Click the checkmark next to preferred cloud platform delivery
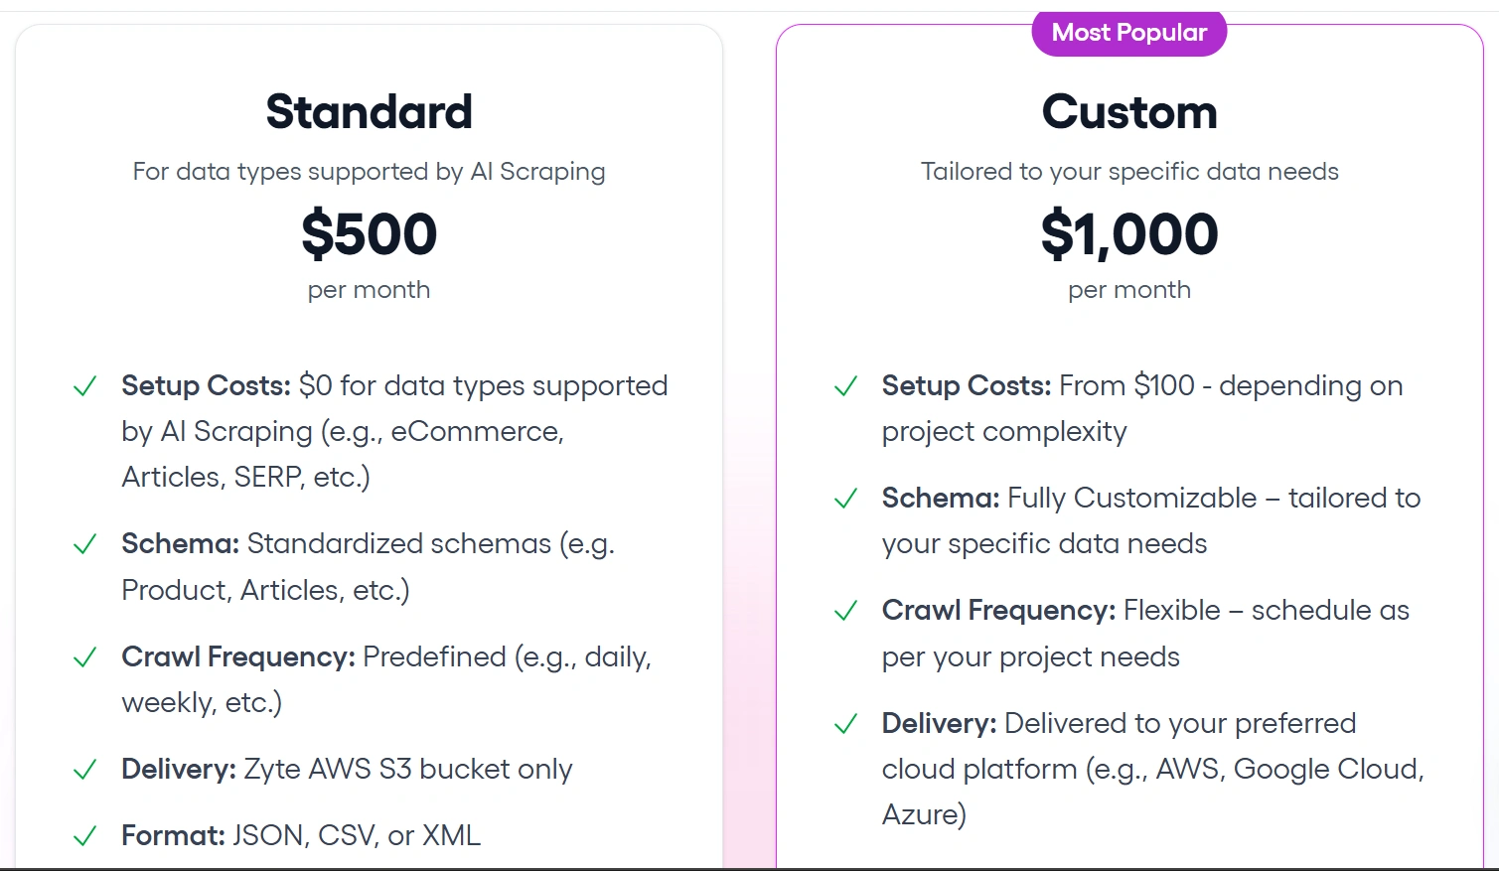Screen dimensions: 1499x871 click(845, 724)
